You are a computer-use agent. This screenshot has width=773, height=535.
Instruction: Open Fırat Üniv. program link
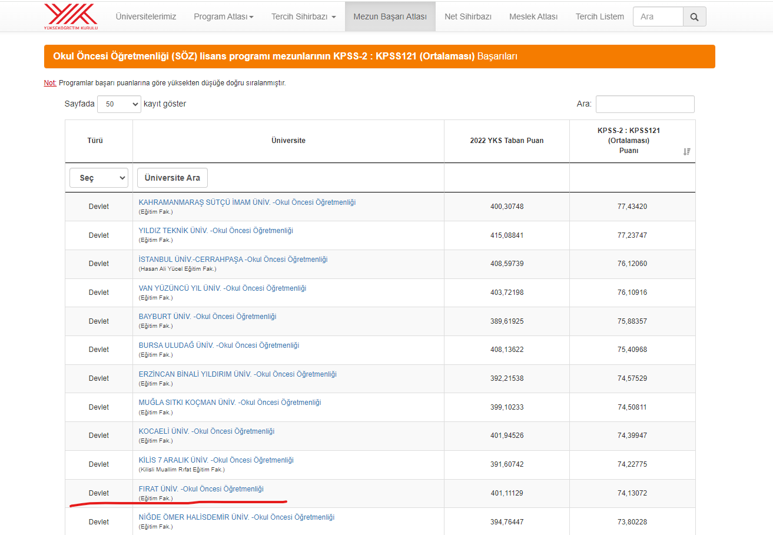point(201,489)
